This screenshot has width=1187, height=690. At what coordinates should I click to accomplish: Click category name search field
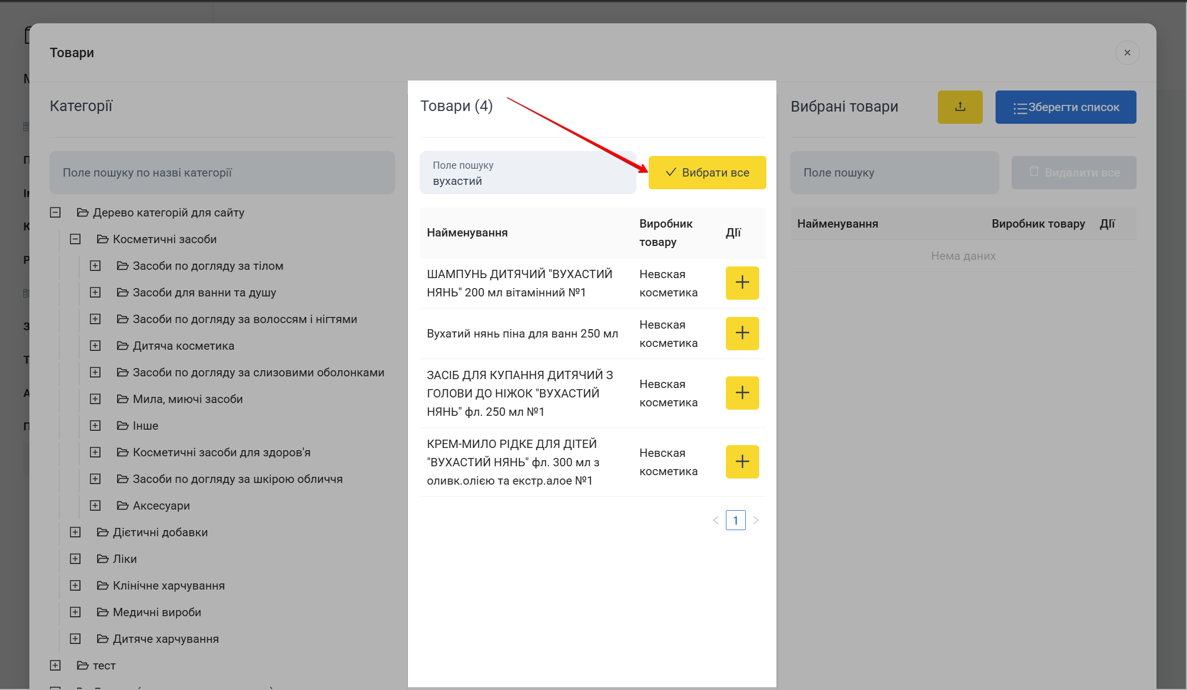(222, 173)
